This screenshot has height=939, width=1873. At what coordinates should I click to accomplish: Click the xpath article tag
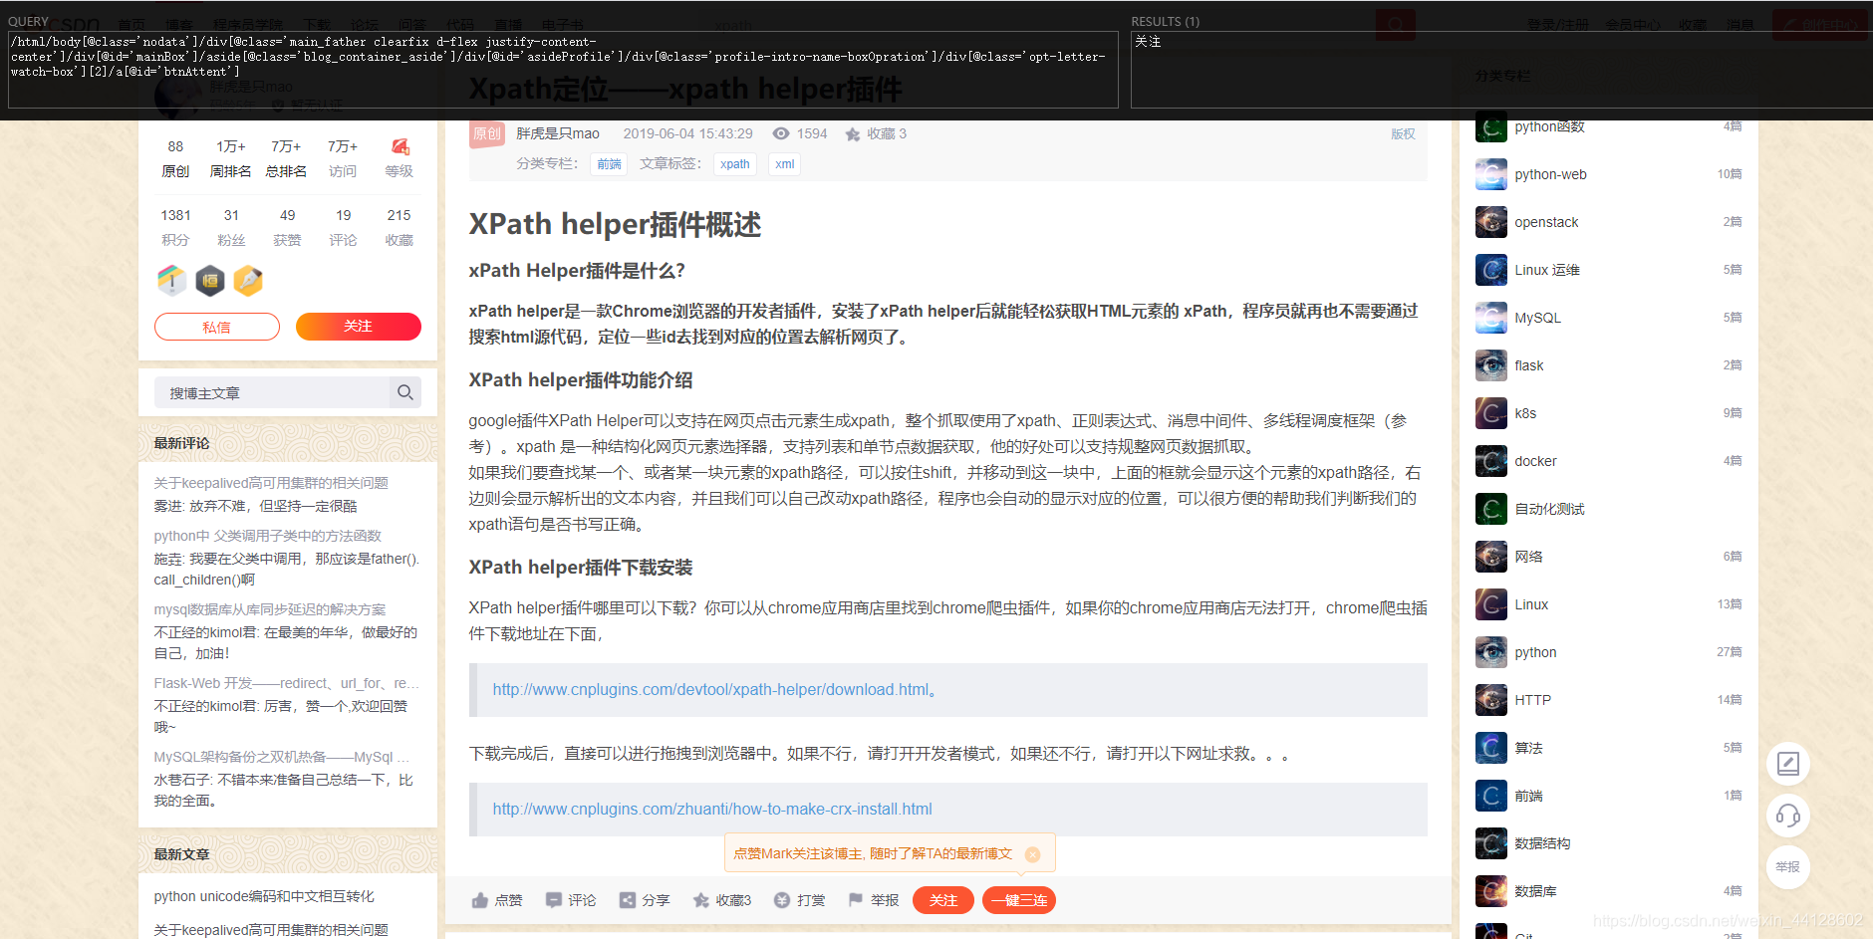735,164
